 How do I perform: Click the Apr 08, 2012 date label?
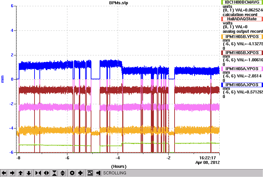(207, 163)
